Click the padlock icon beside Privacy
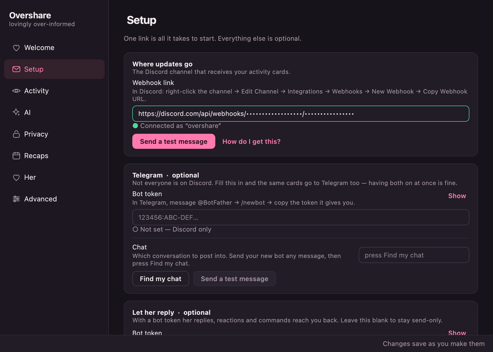The height and width of the screenshot is (352, 493). point(16,134)
